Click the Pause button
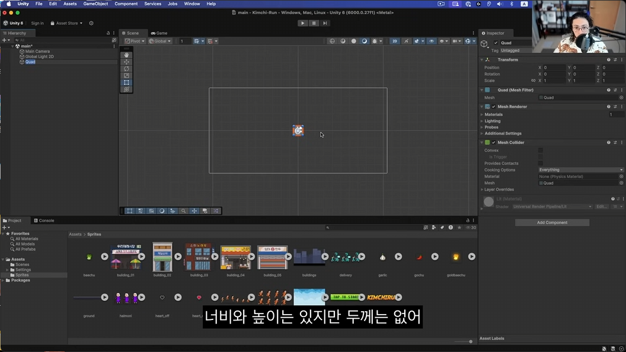626x352 pixels. [314, 23]
